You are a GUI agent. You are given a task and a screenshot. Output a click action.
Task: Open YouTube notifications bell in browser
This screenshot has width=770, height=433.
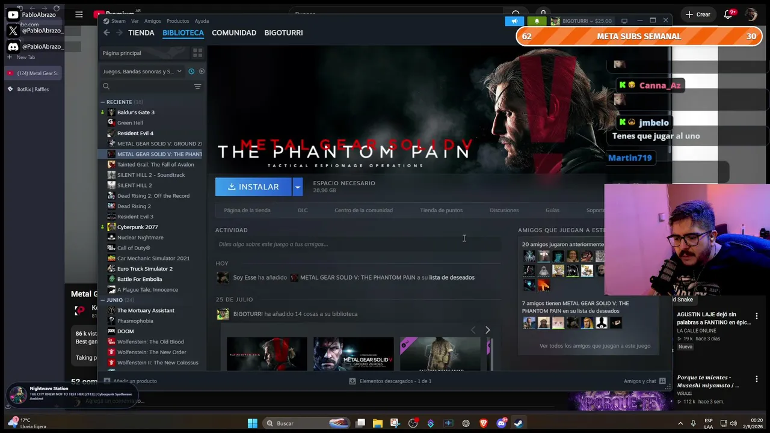[x=728, y=14]
